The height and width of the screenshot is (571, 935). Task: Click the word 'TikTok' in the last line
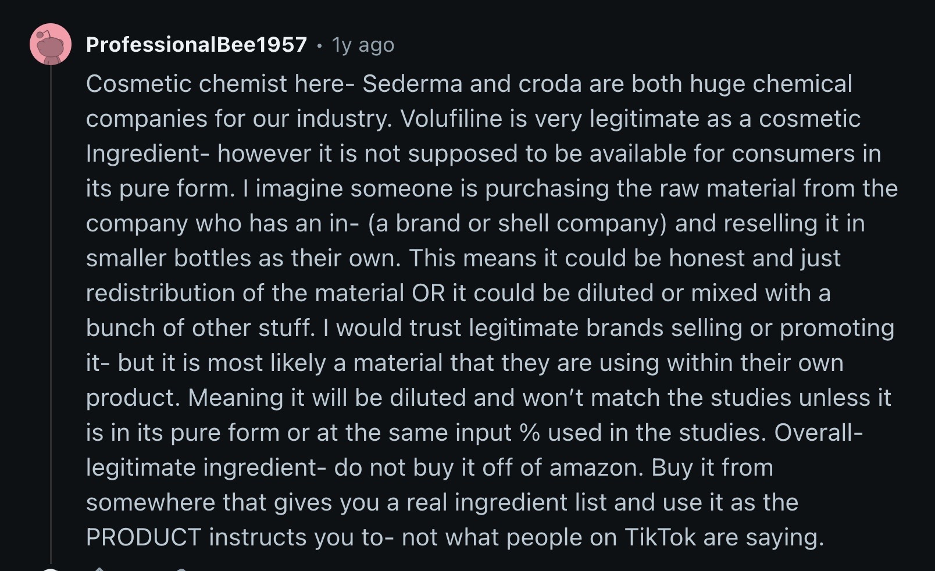pos(660,537)
